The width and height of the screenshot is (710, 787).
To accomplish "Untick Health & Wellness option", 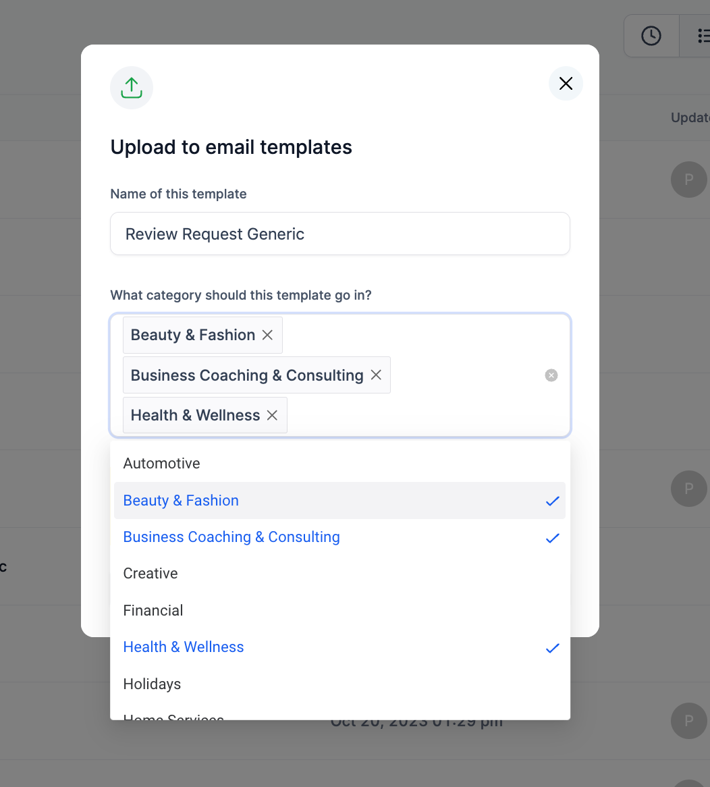I will (339, 647).
